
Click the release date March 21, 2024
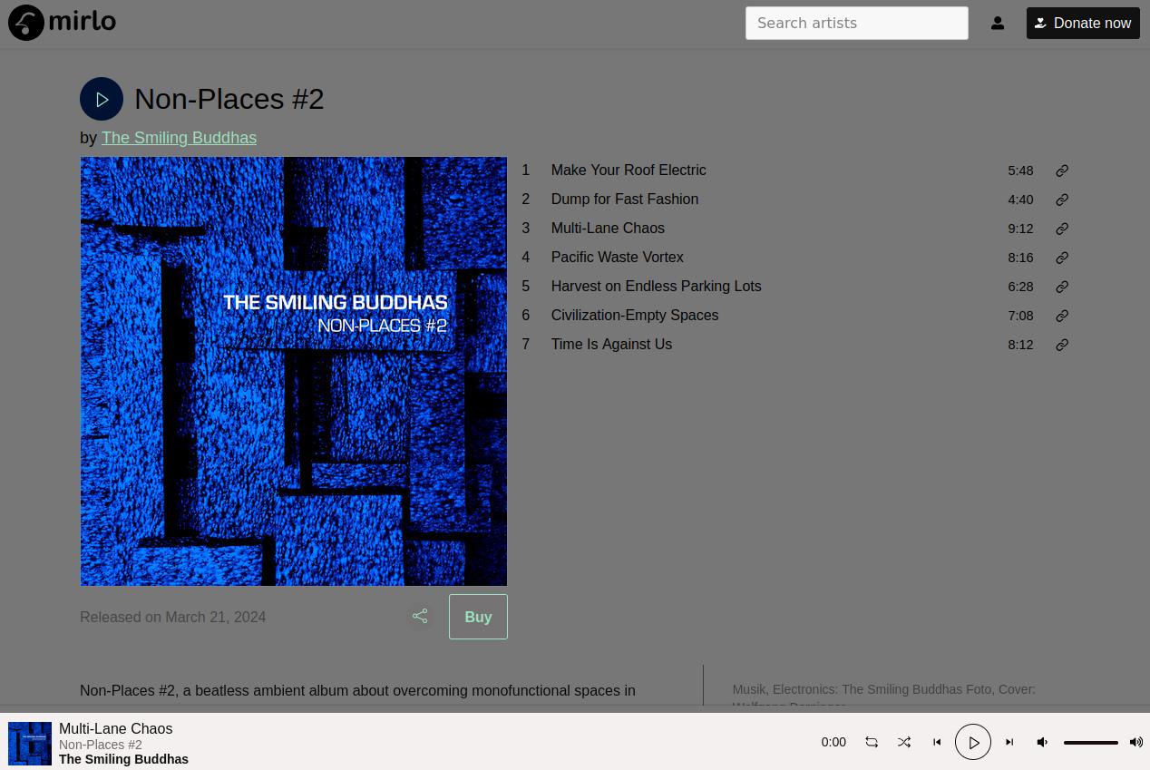[216, 617]
